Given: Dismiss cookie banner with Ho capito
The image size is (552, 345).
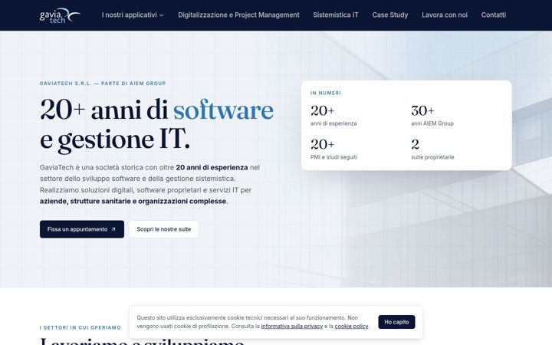Looking at the screenshot, I should click(x=396, y=322).
